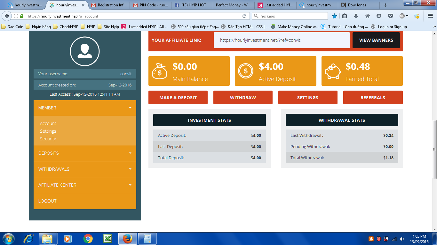The height and width of the screenshot is (245, 437).
Task: Open the Firefox hamburger menu
Action: (x=430, y=16)
